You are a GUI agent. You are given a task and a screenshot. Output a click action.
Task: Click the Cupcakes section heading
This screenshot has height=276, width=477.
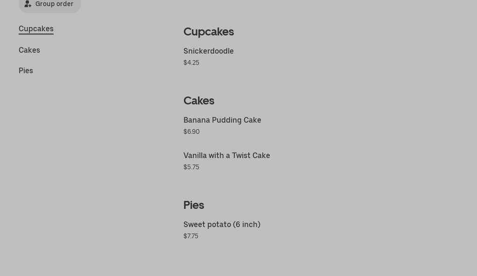(x=209, y=32)
